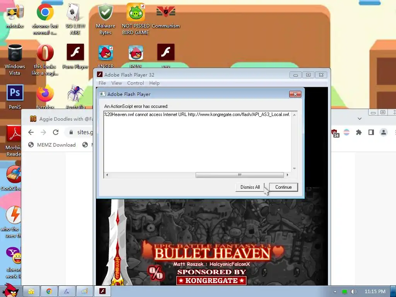
Task: Open the Yahoo Messenger smiley desktop icon
Action: (x=13, y=262)
